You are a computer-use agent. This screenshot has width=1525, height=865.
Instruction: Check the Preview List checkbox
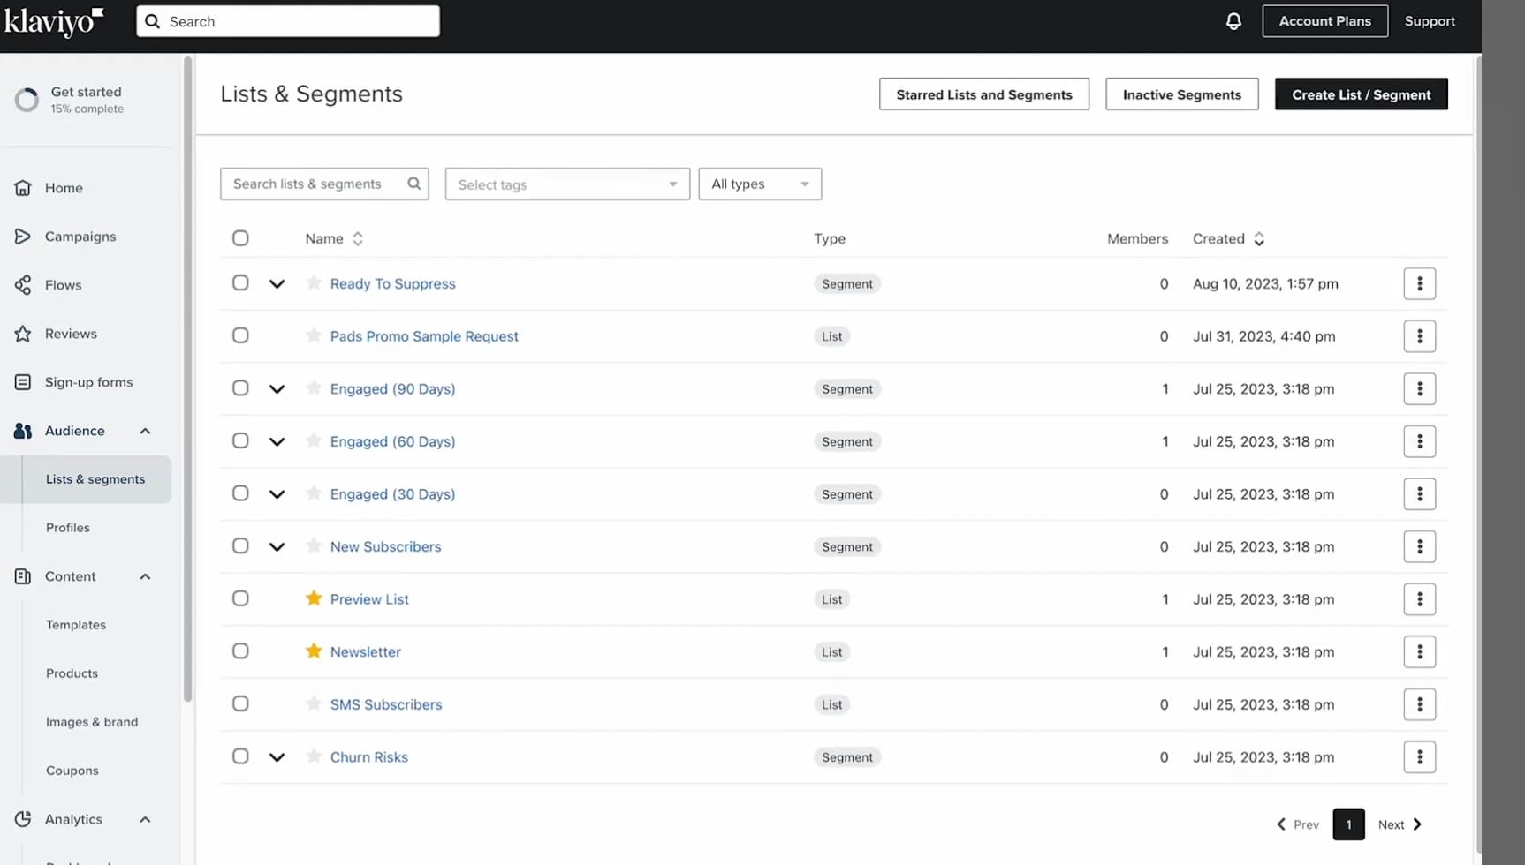[240, 598]
